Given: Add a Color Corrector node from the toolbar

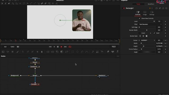Looking at the screenshot, I should [23, 52].
